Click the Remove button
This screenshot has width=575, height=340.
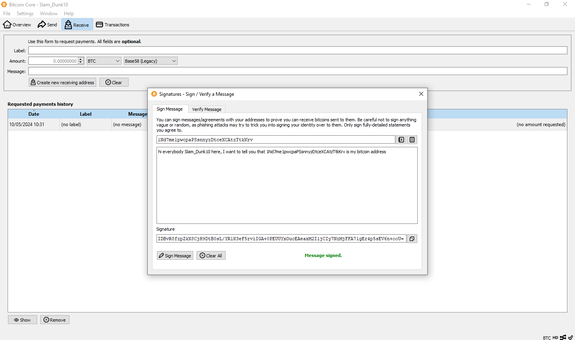55,320
